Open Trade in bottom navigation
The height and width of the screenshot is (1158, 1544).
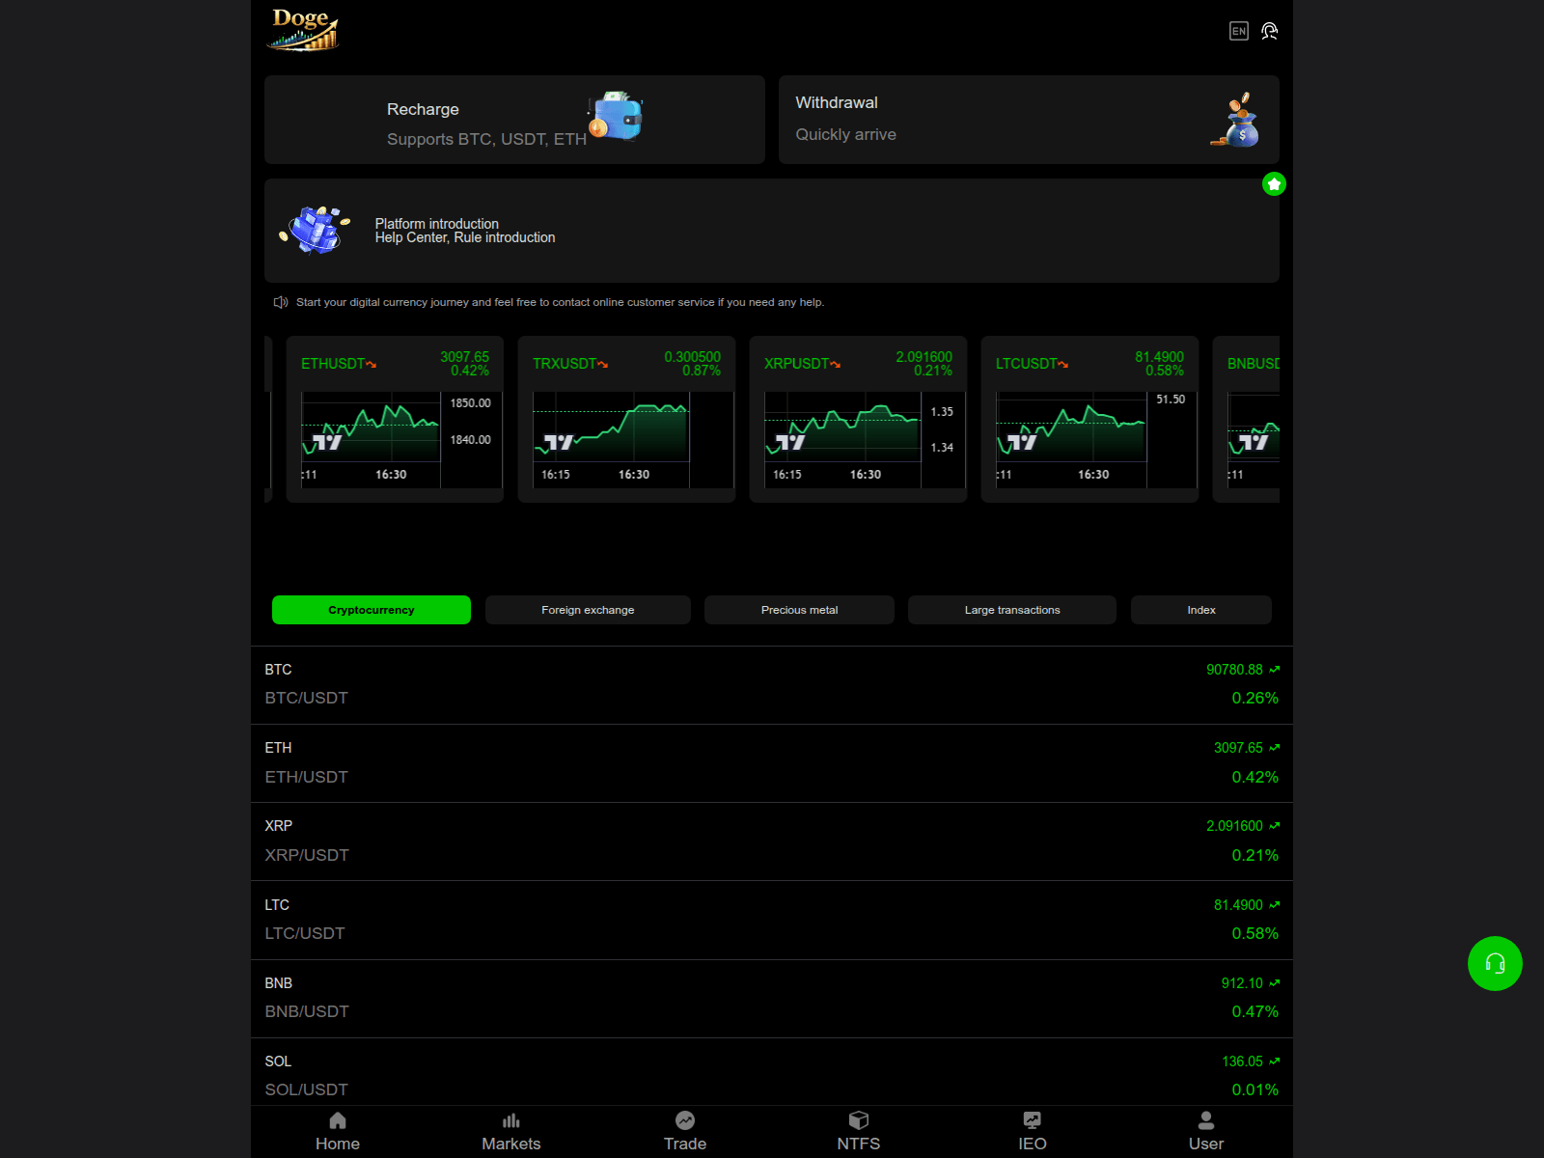tap(685, 1132)
